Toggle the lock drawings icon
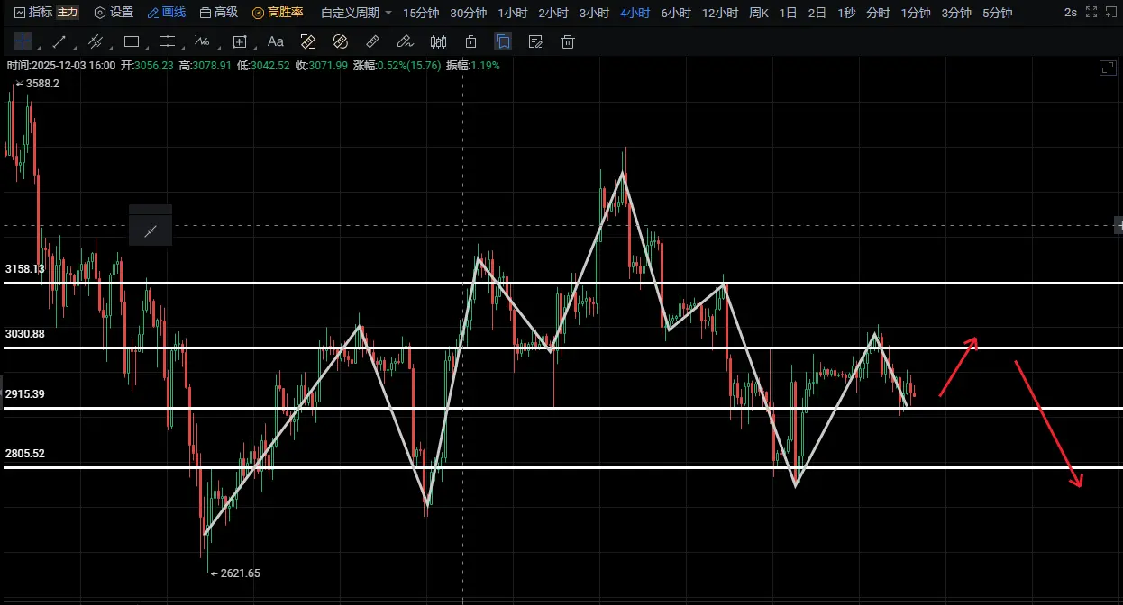1123x605 pixels. pyautogui.click(x=470, y=41)
